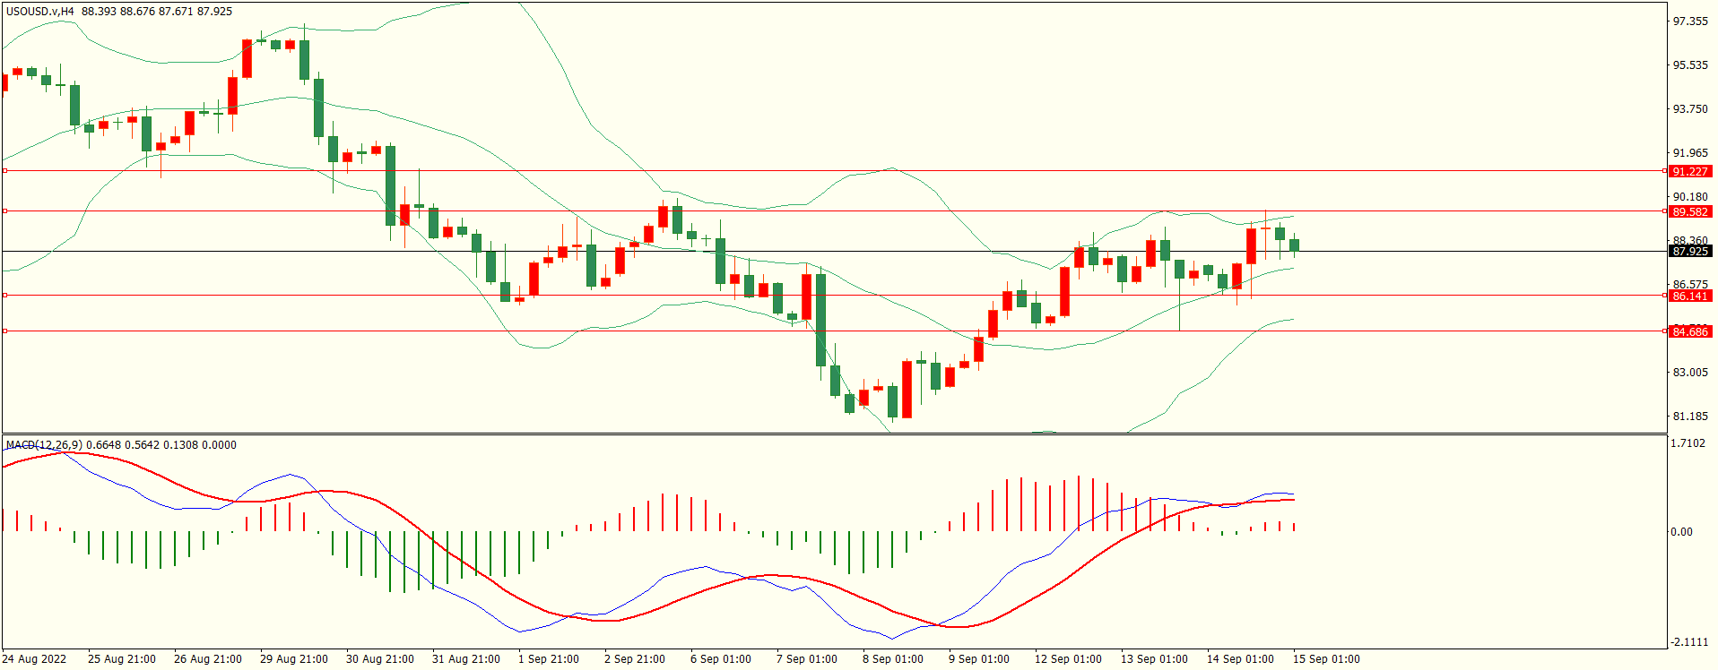Select the 86.141 support level price tag
Image resolution: width=1718 pixels, height=670 pixels.
click(x=1689, y=296)
